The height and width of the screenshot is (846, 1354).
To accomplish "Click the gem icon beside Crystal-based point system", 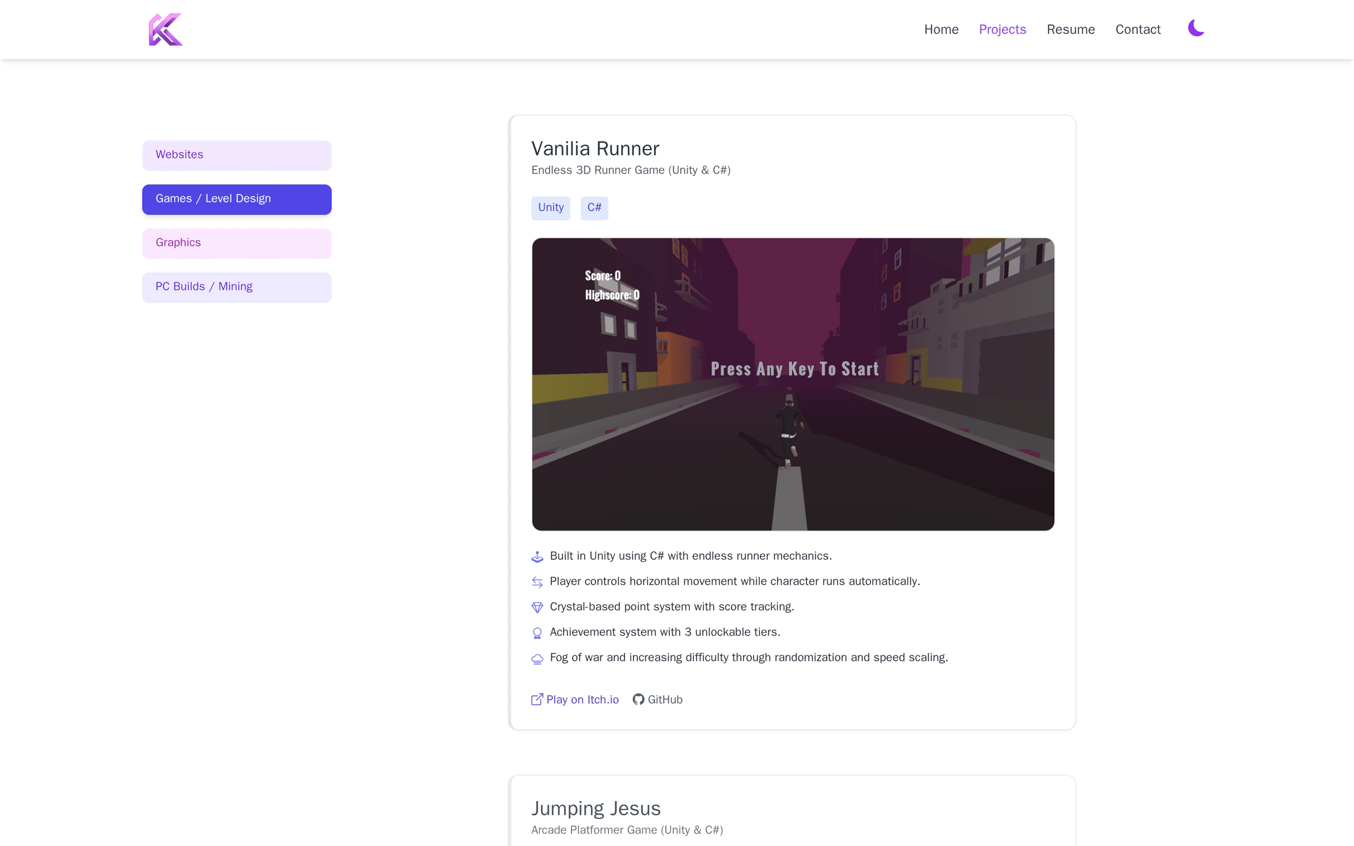I will (537, 607).
